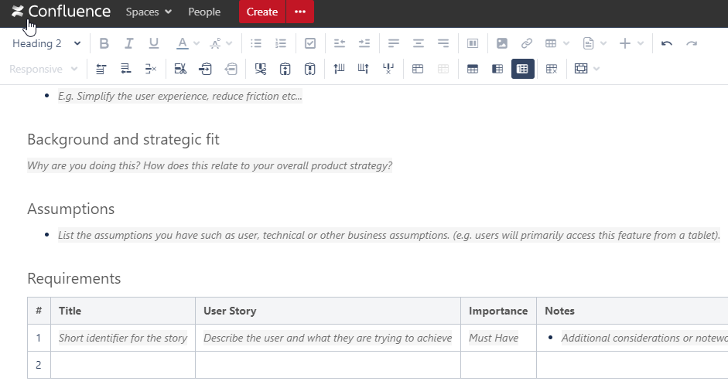Viewport: 728px width, 381px height.
Task: Open the plus insert more content dropdown
Action: (631, 43)
